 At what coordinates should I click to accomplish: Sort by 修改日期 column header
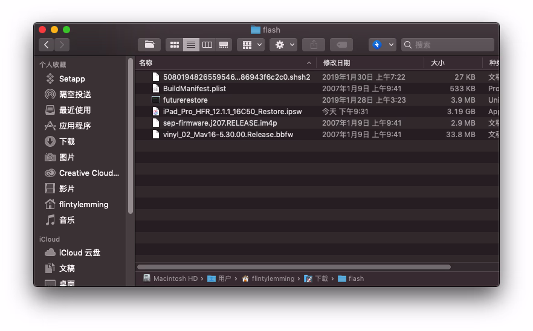[337, 63]
